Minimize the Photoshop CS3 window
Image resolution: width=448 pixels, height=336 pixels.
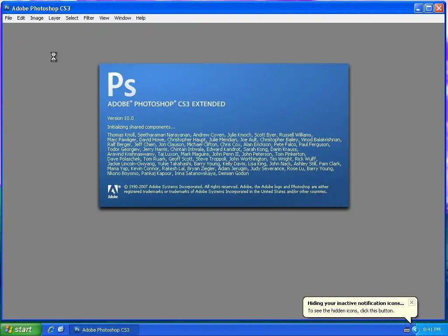419,8
